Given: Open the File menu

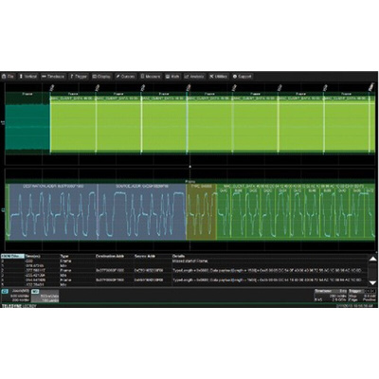Looking at the screenshot, I should coord(8,77).
